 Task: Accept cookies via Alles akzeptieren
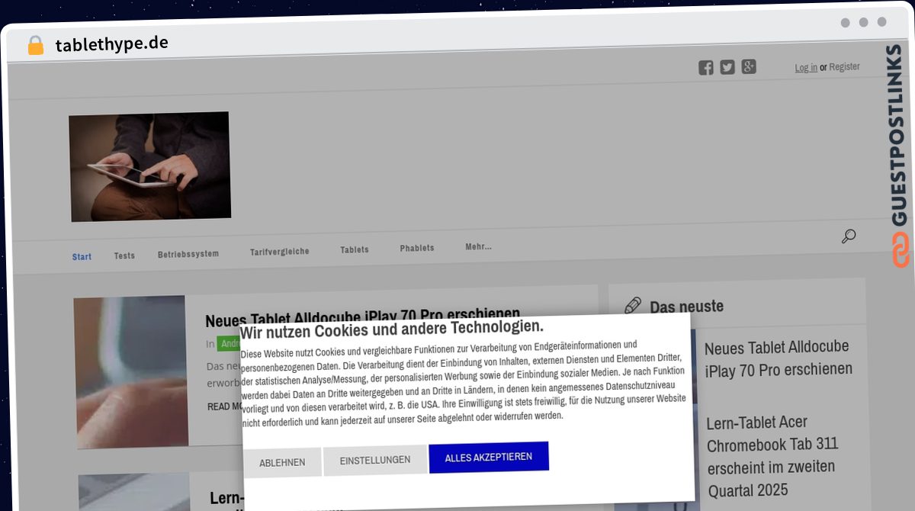pos(489,457)
